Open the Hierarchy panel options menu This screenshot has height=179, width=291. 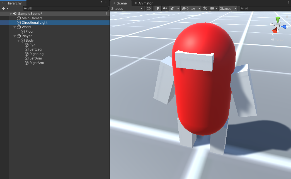[x=106, y=3]
